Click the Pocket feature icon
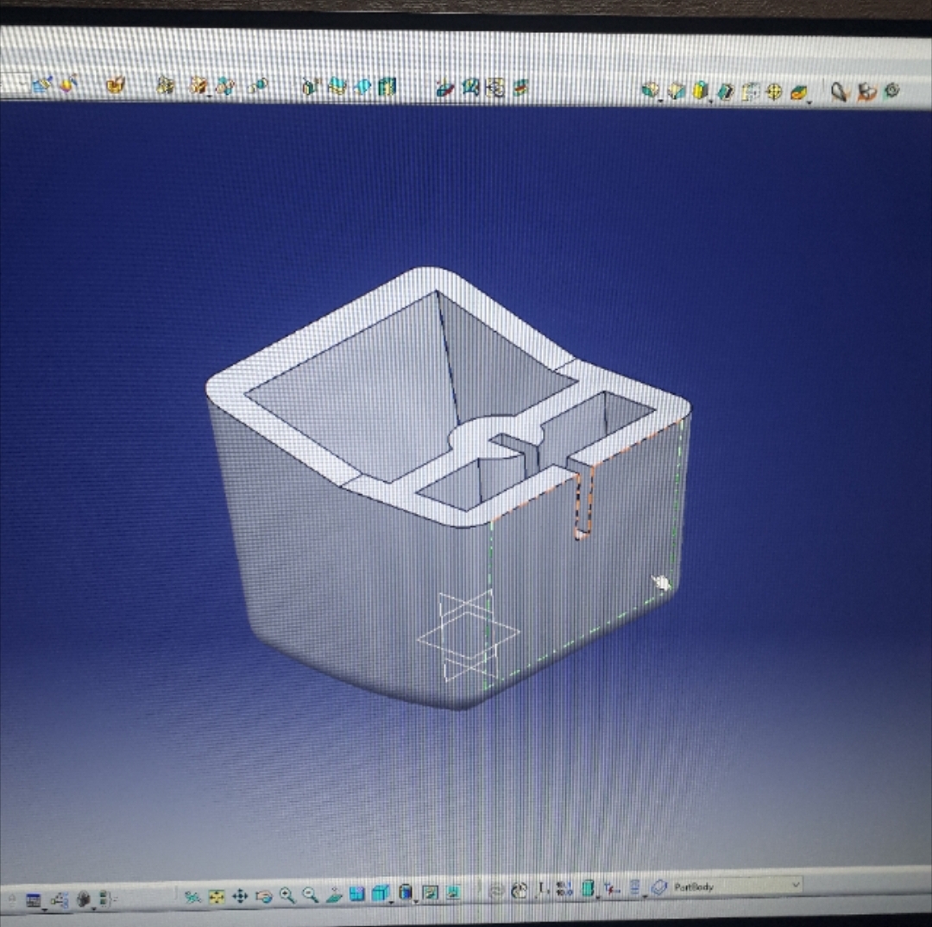This screenshot has width=932, height=927. 676,91
